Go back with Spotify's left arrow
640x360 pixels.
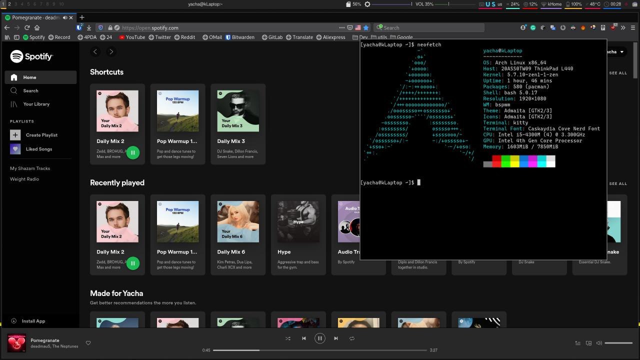pos(95,51)
